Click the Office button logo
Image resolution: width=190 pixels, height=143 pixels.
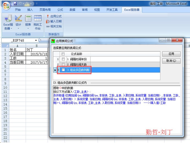coord(6,5)
